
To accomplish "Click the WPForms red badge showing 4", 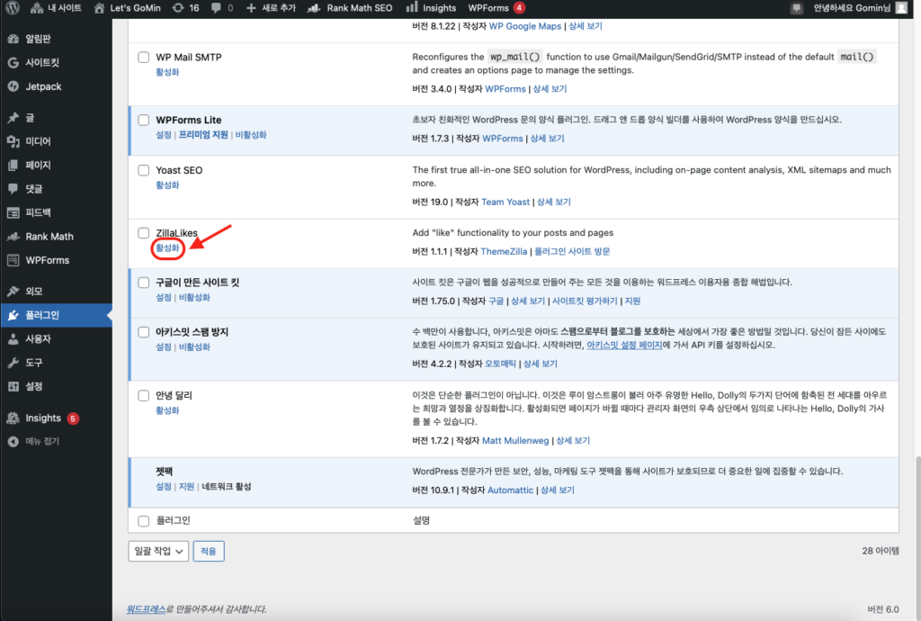I will 519,7.
